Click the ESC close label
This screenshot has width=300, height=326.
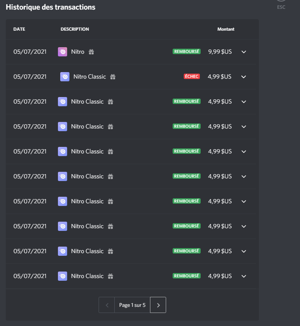point(281,7)
